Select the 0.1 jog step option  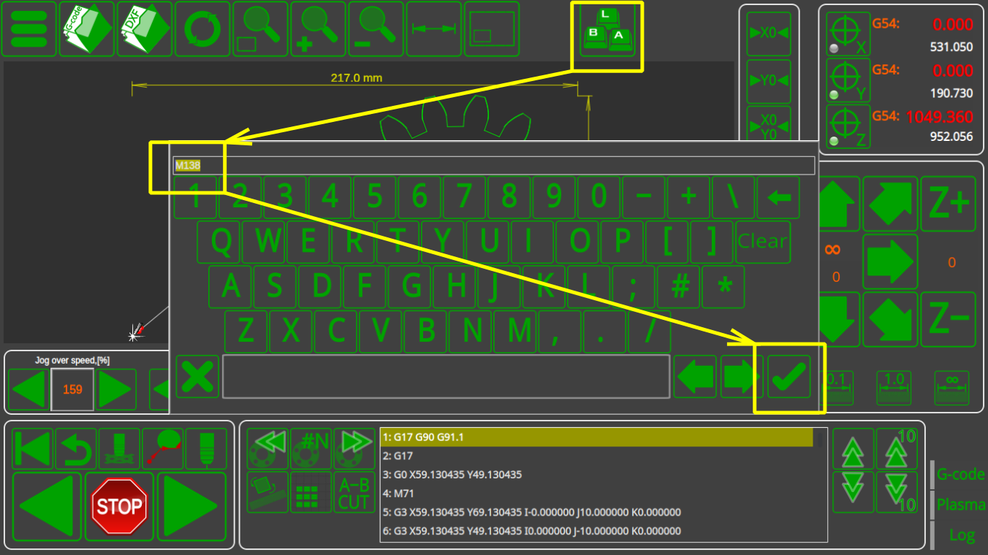coord(835,387)
